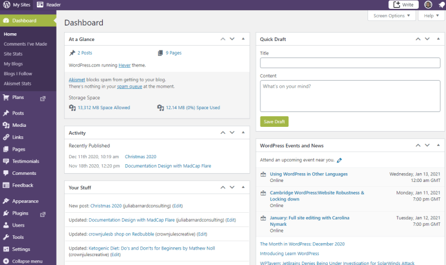Click the Testimonials icon in sidebar

point(6,161)
